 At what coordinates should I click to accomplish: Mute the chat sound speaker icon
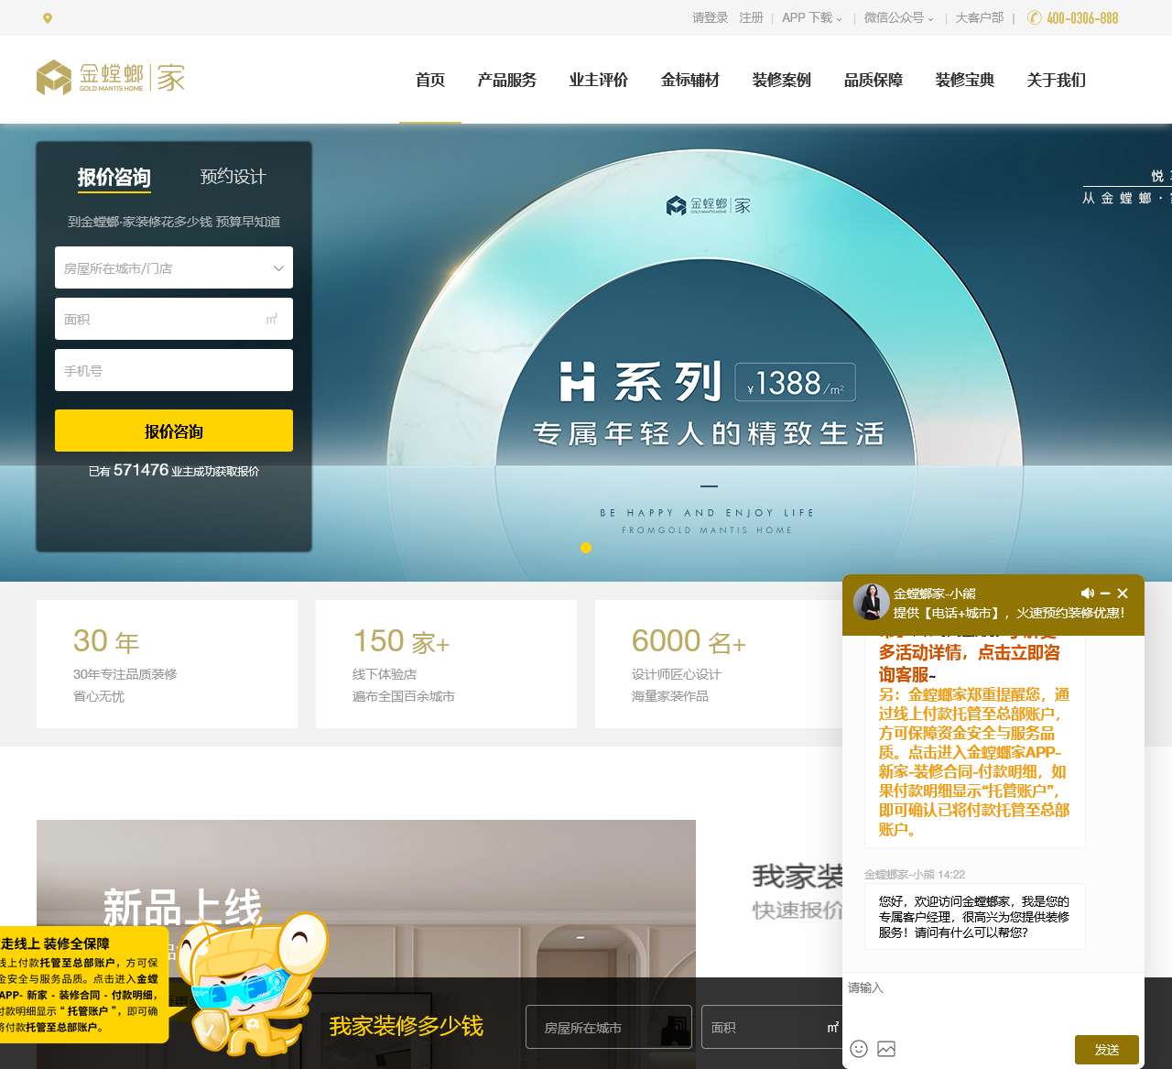[x=1087, y=594]
